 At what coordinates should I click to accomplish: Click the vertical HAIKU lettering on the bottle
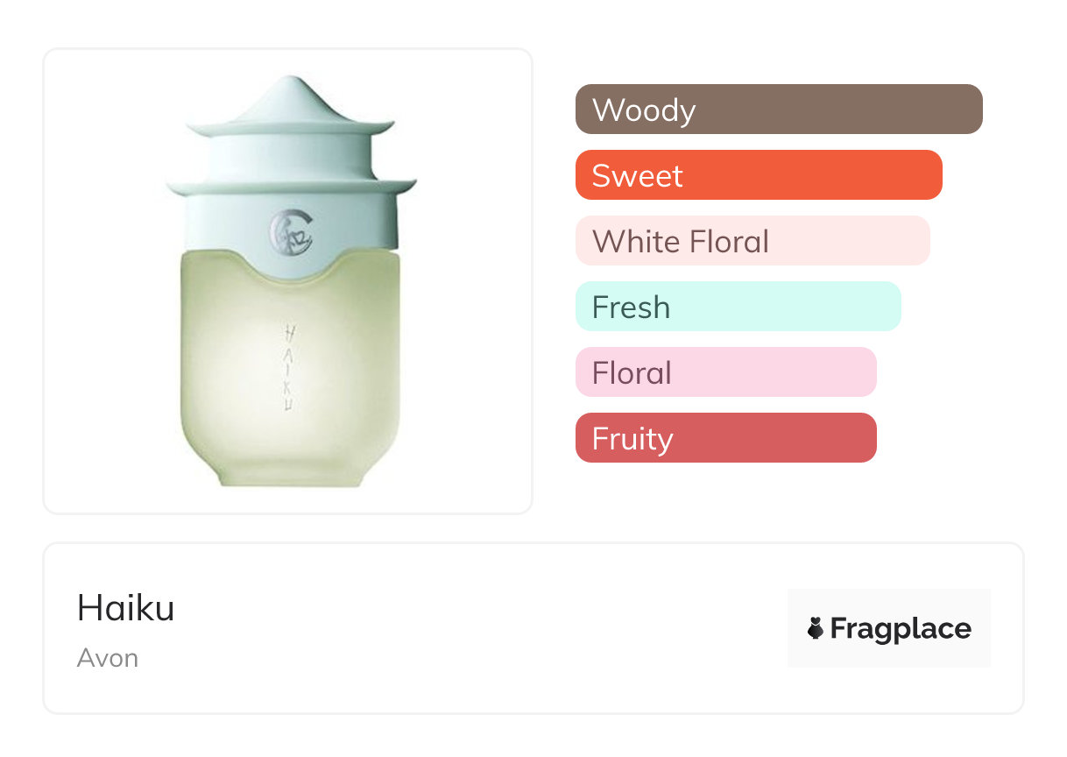click(x=289, y=366)
